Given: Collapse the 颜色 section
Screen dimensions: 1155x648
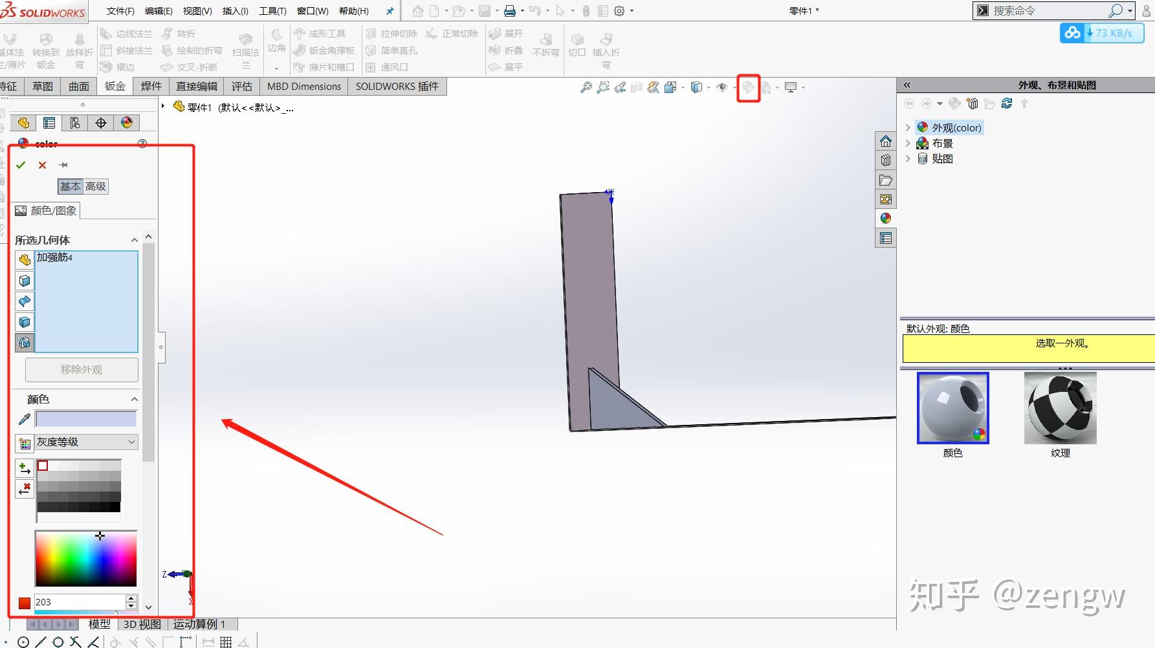Looking at the screenshot, I should click(134, 400).
